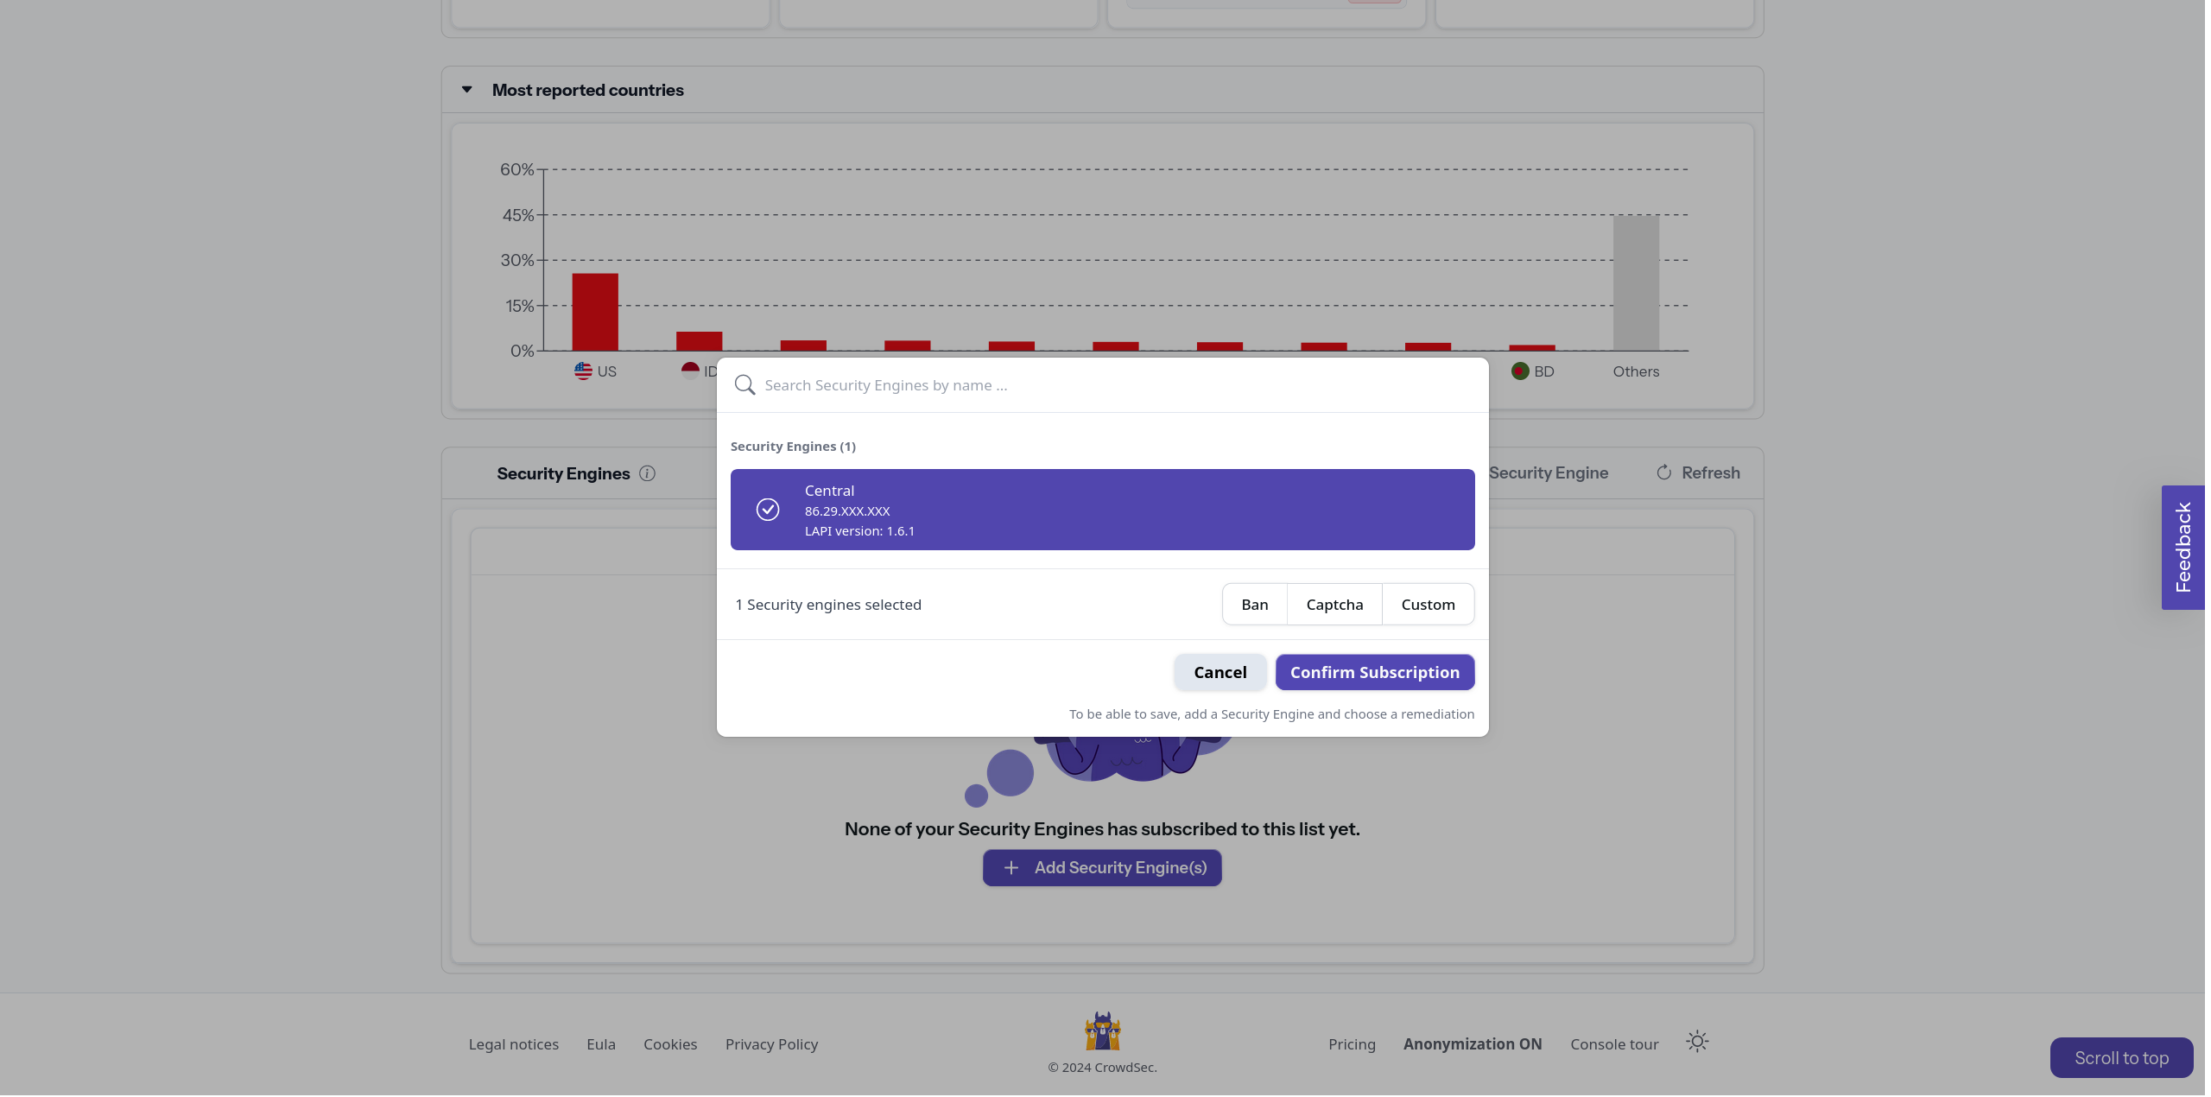The image size is (2211, 1097).
Task: Select the Custom remediation option
Action: click(x=1427, y=604)
